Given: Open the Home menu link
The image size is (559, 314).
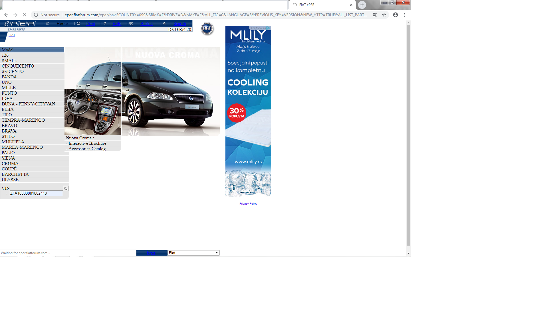Looking at the screenshot, I should click(62, 24).
